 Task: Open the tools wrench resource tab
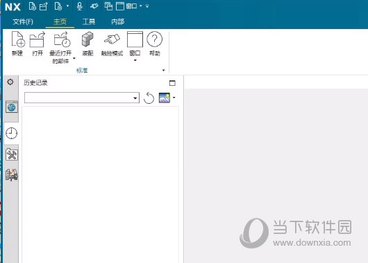coord(12,154)
